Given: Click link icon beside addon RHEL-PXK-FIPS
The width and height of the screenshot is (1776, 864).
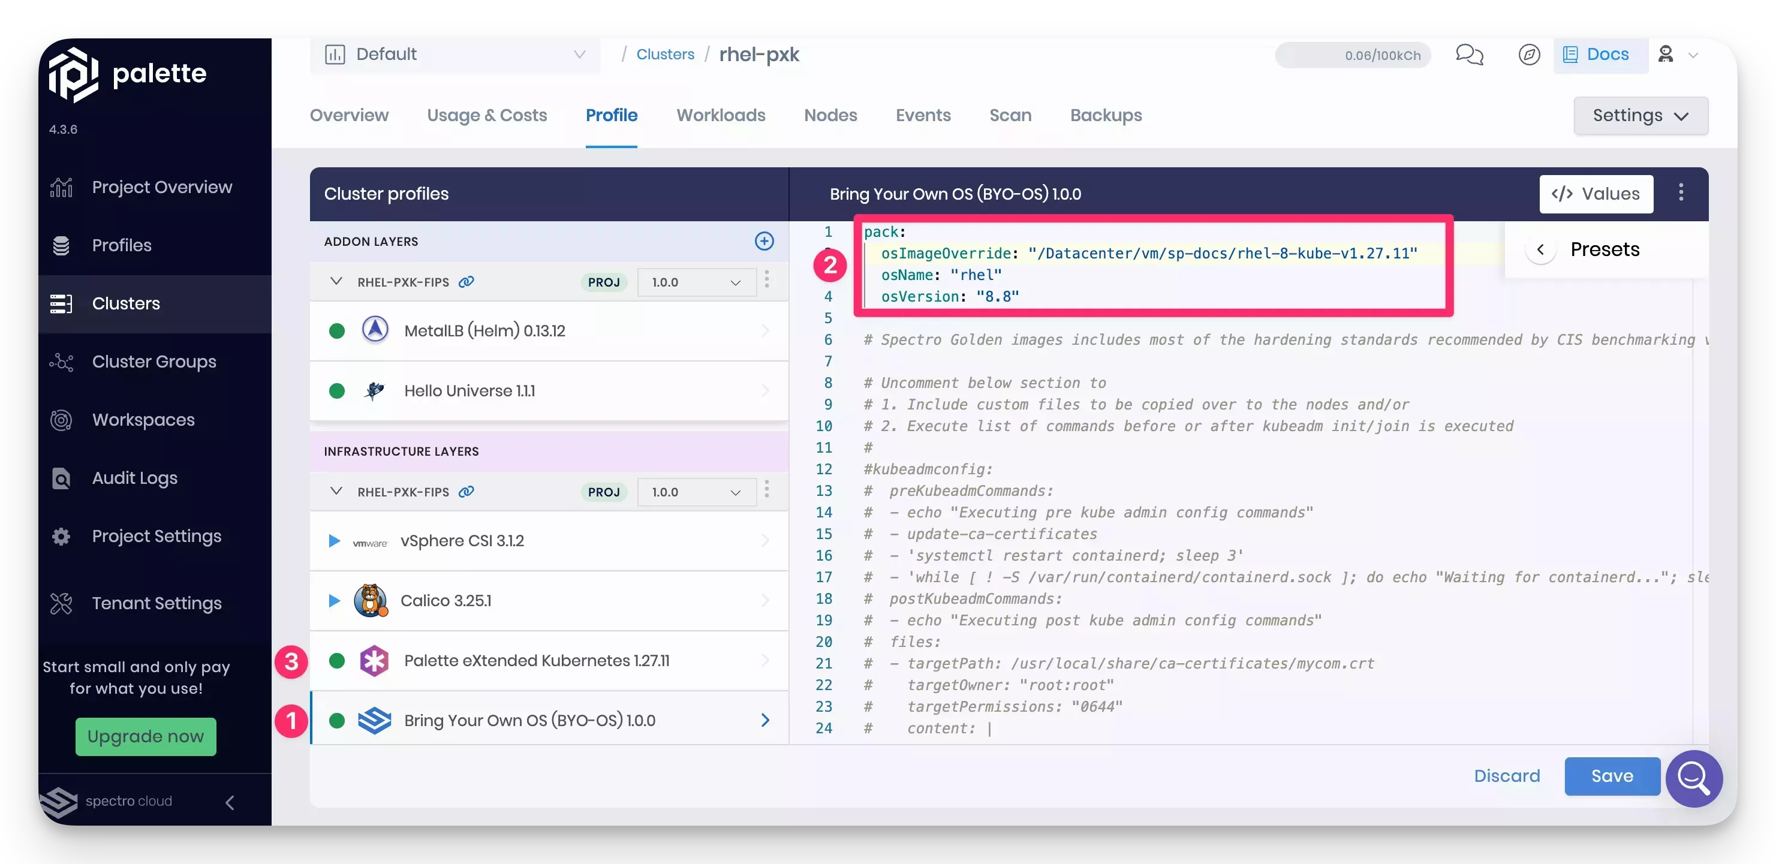Looking at the screenshot, I should 466,281.
